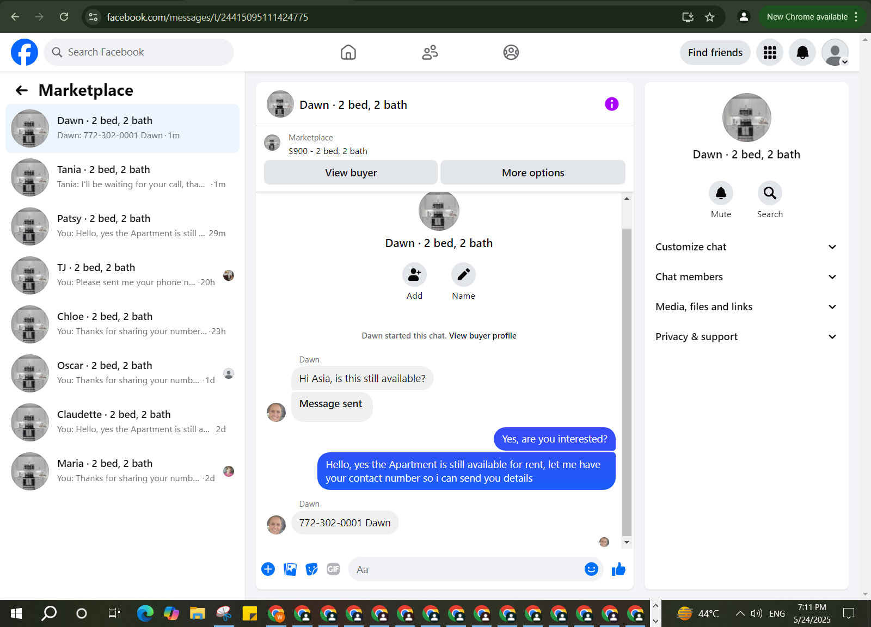Open Microsoft Edge from taskbar

tap(145, 613)
